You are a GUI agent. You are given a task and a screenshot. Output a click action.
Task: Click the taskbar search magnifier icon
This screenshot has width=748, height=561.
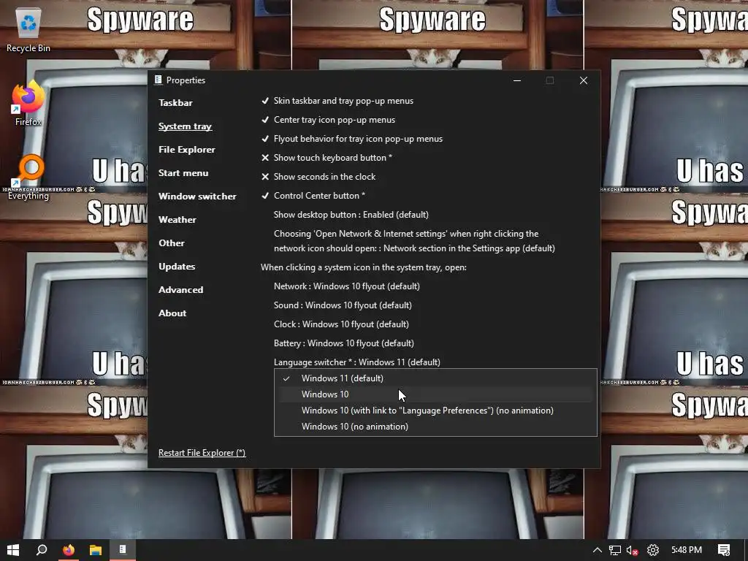pos(42,550)
